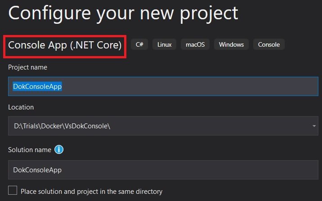The height and width of the screenshot is (201, 322).
Task: Click the Console tag badge
Action: pos(268,44)
